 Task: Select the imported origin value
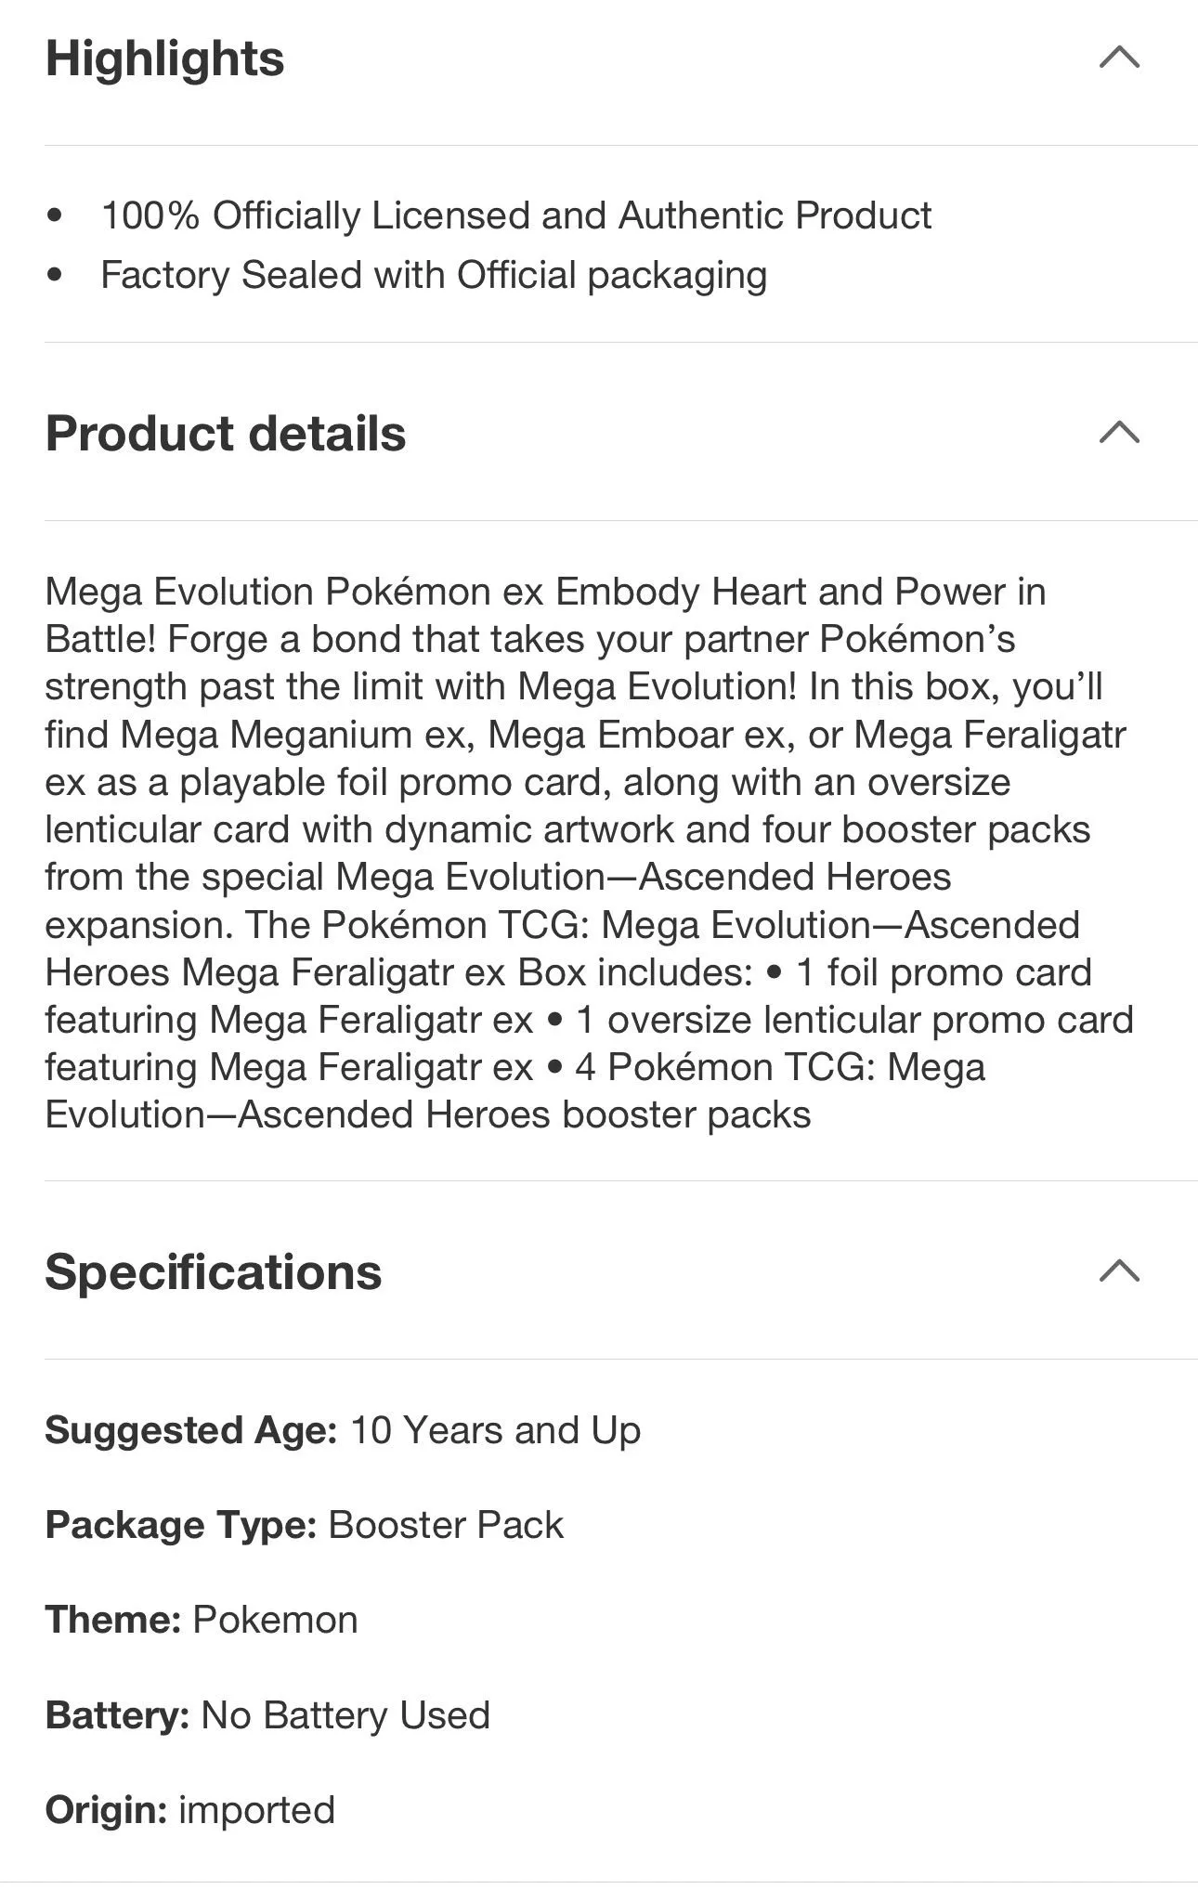tap(256, 1810)
